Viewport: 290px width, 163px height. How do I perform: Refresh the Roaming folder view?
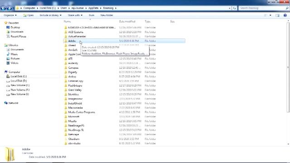point(234,8)
